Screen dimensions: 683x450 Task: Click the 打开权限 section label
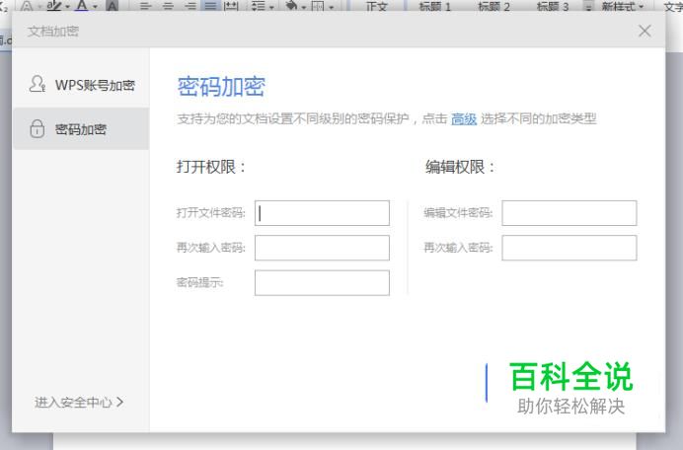click(x=211, y=167)
